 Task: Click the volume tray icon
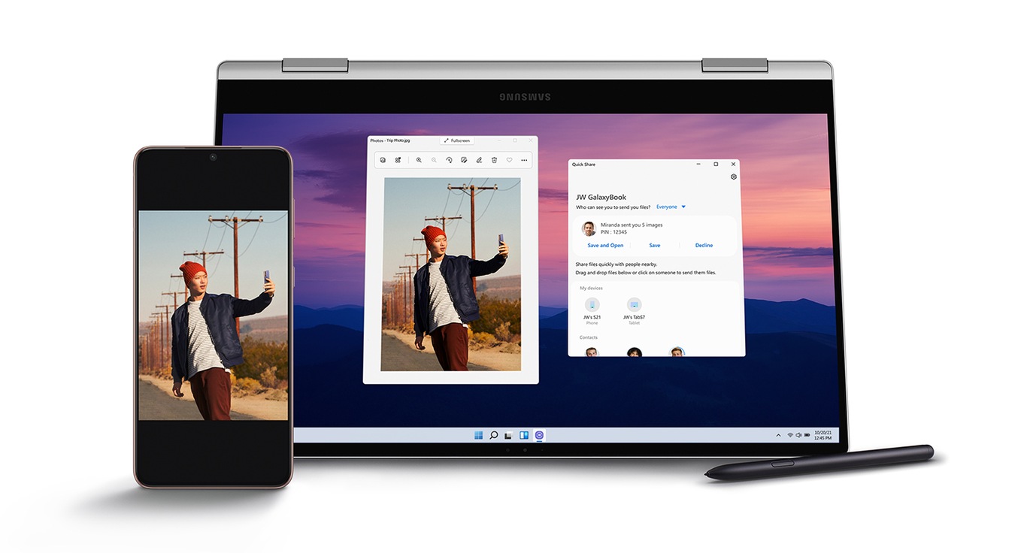point(798,435)
